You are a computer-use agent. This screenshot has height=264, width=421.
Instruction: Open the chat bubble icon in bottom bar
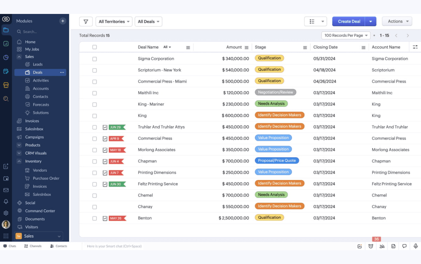[x=404, y=246]
